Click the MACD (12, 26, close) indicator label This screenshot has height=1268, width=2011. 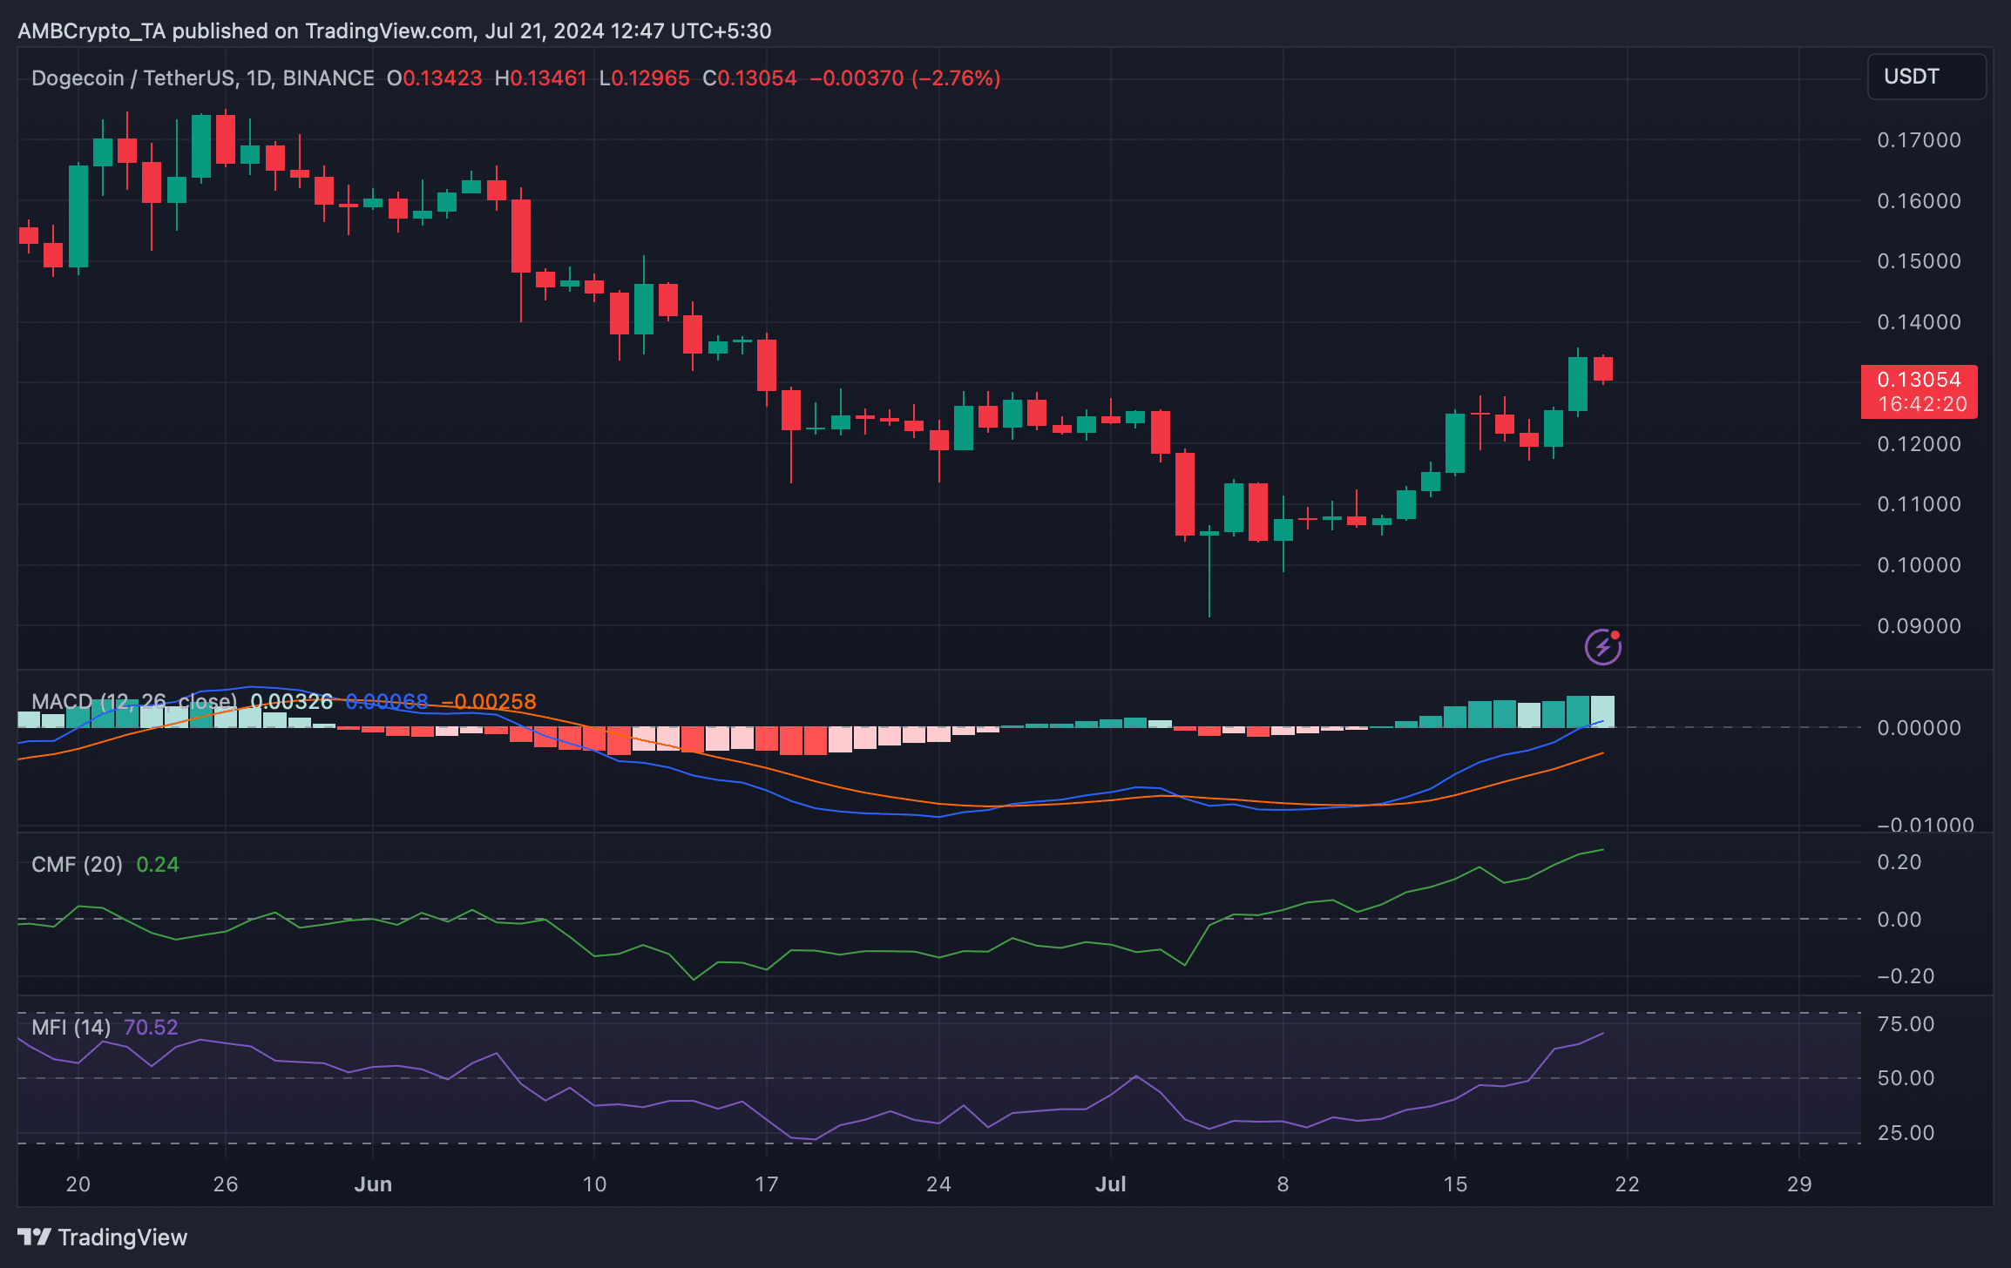(x=134, y=701)
